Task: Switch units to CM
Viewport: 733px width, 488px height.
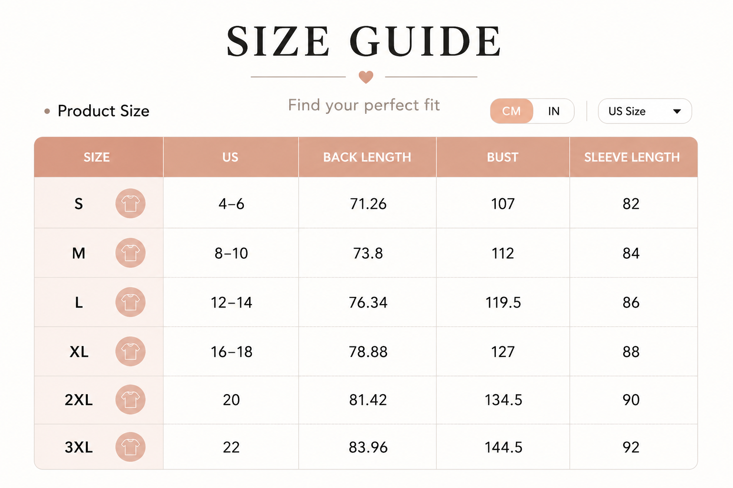Action: pos(512,111)
